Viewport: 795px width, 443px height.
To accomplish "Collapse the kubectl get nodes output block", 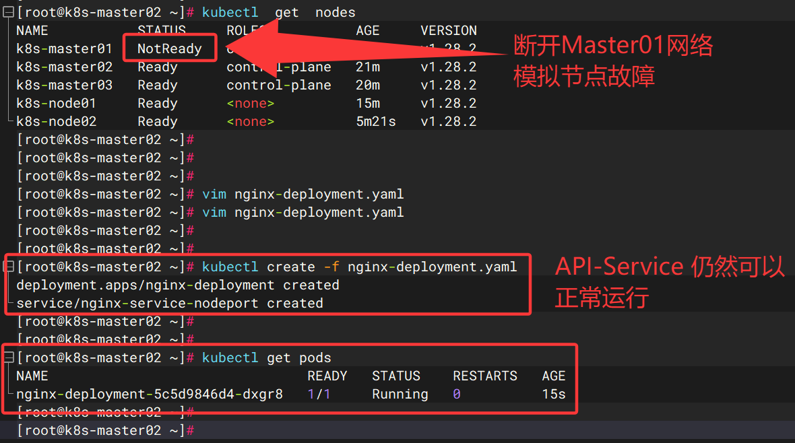I will coord(8,12).
